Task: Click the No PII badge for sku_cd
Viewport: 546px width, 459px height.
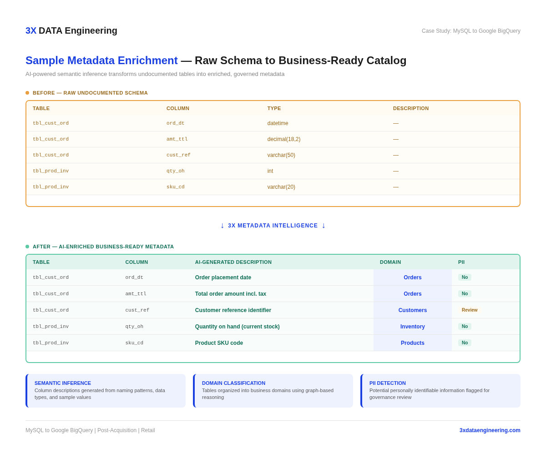Action: [x=465, y=343]
